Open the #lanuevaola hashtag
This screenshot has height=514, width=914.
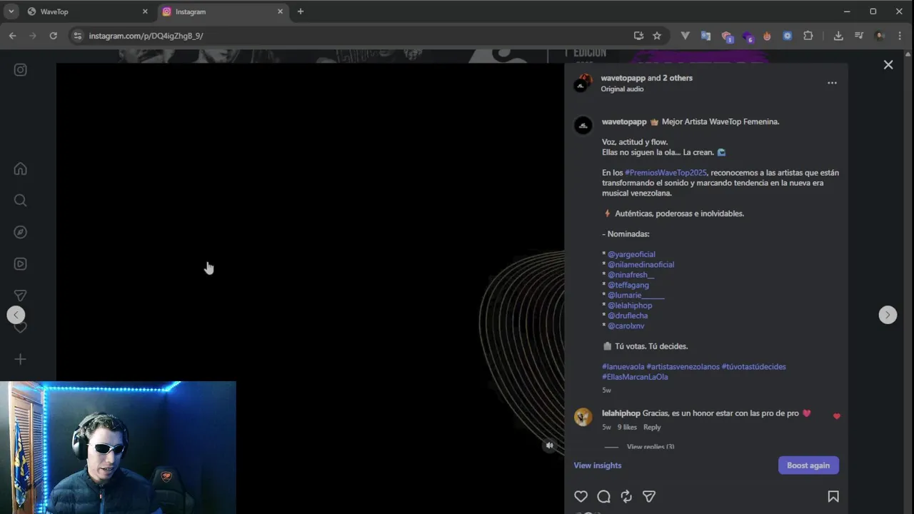pos(623,367)
